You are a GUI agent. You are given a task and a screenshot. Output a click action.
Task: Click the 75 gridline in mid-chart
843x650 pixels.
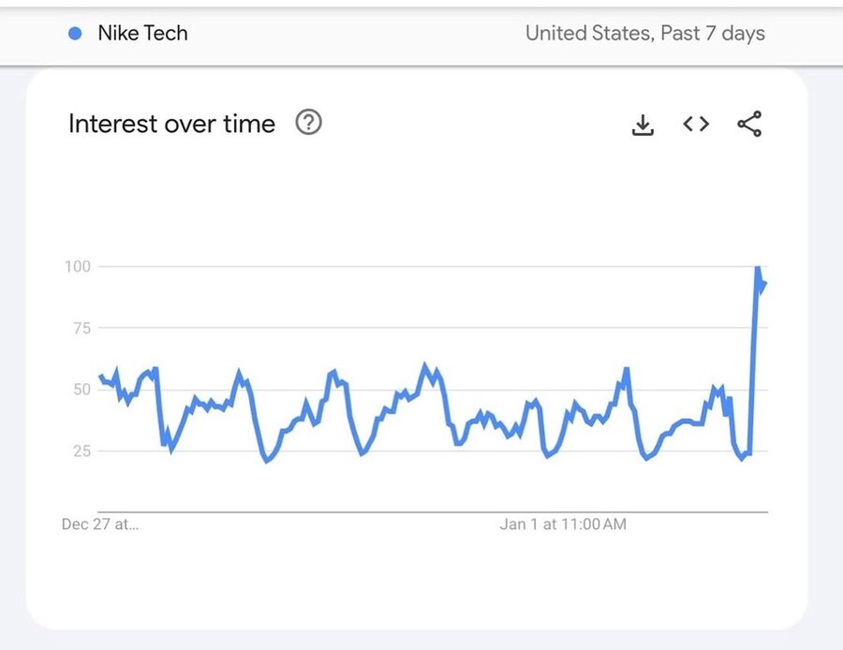(421, 328)
